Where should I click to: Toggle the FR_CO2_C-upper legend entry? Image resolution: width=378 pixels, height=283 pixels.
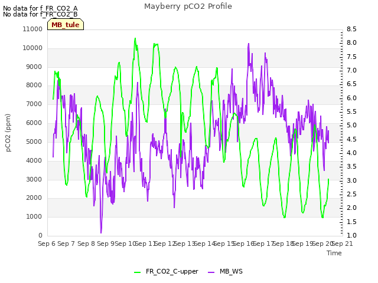point(166,271)
